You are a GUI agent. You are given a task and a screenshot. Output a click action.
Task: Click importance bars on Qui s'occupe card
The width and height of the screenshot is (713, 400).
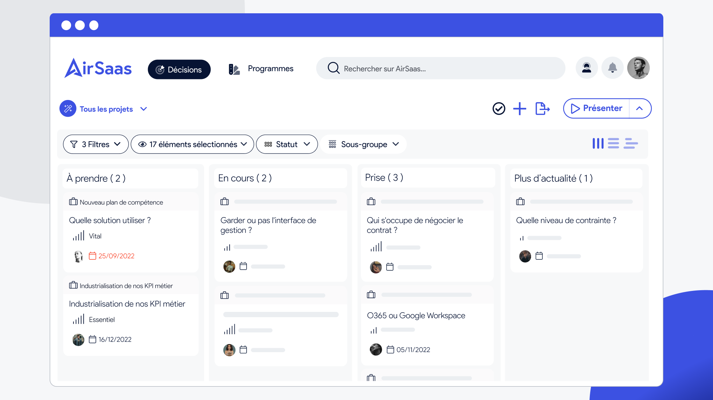click(x=376, y=247)
